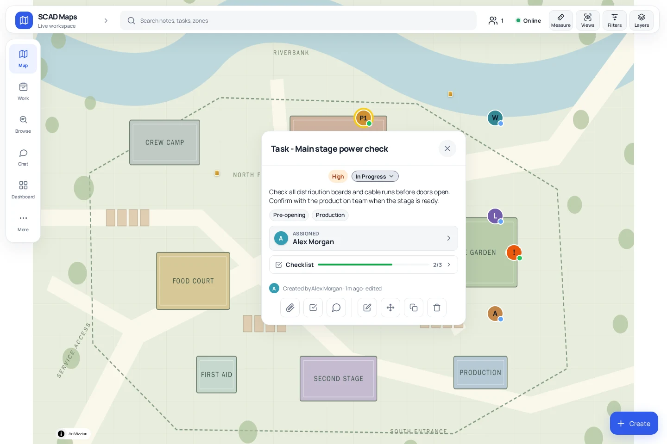Click the Online status indicator
The height and width of the screenshot is (444, 667).
[529, 20]
